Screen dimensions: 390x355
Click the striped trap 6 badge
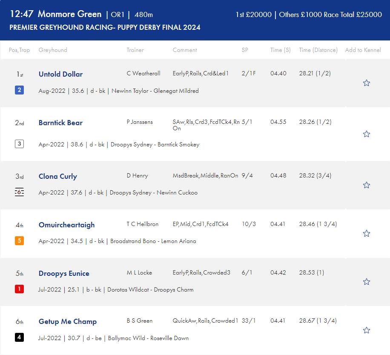click(20, 192)
